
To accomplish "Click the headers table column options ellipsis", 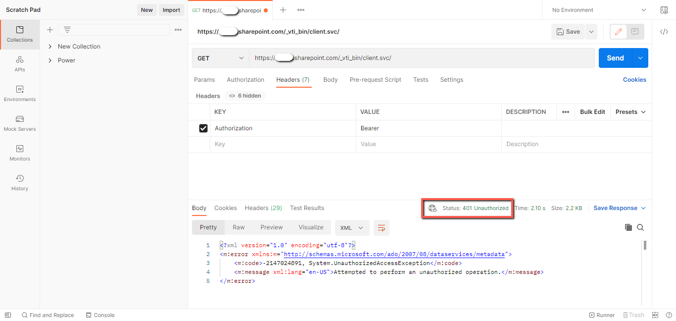I will pyautogui.click(x=566, y=112).
